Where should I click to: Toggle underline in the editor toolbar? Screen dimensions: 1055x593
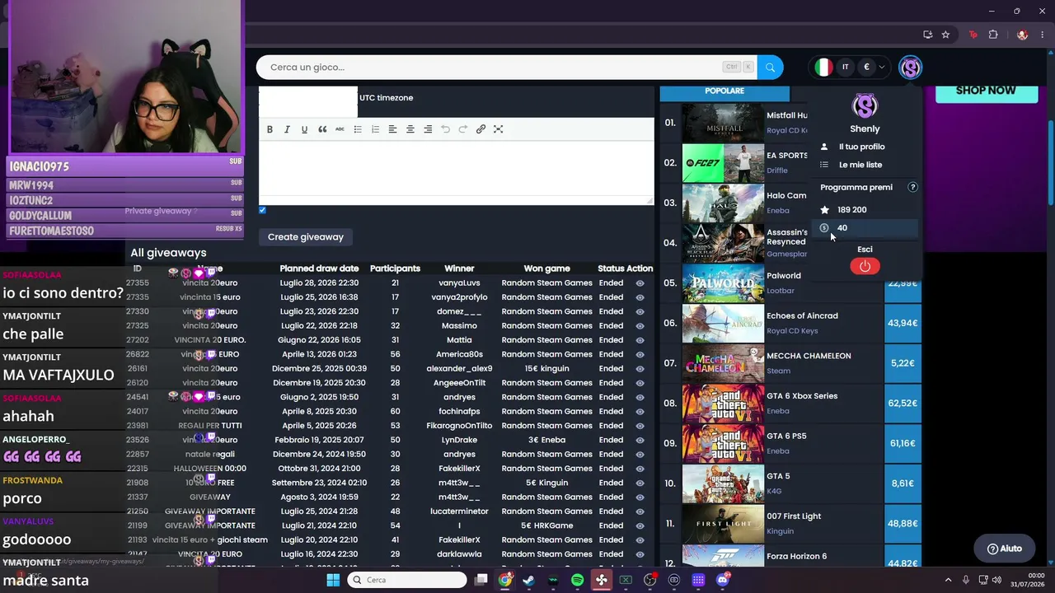tap(304, 129)
